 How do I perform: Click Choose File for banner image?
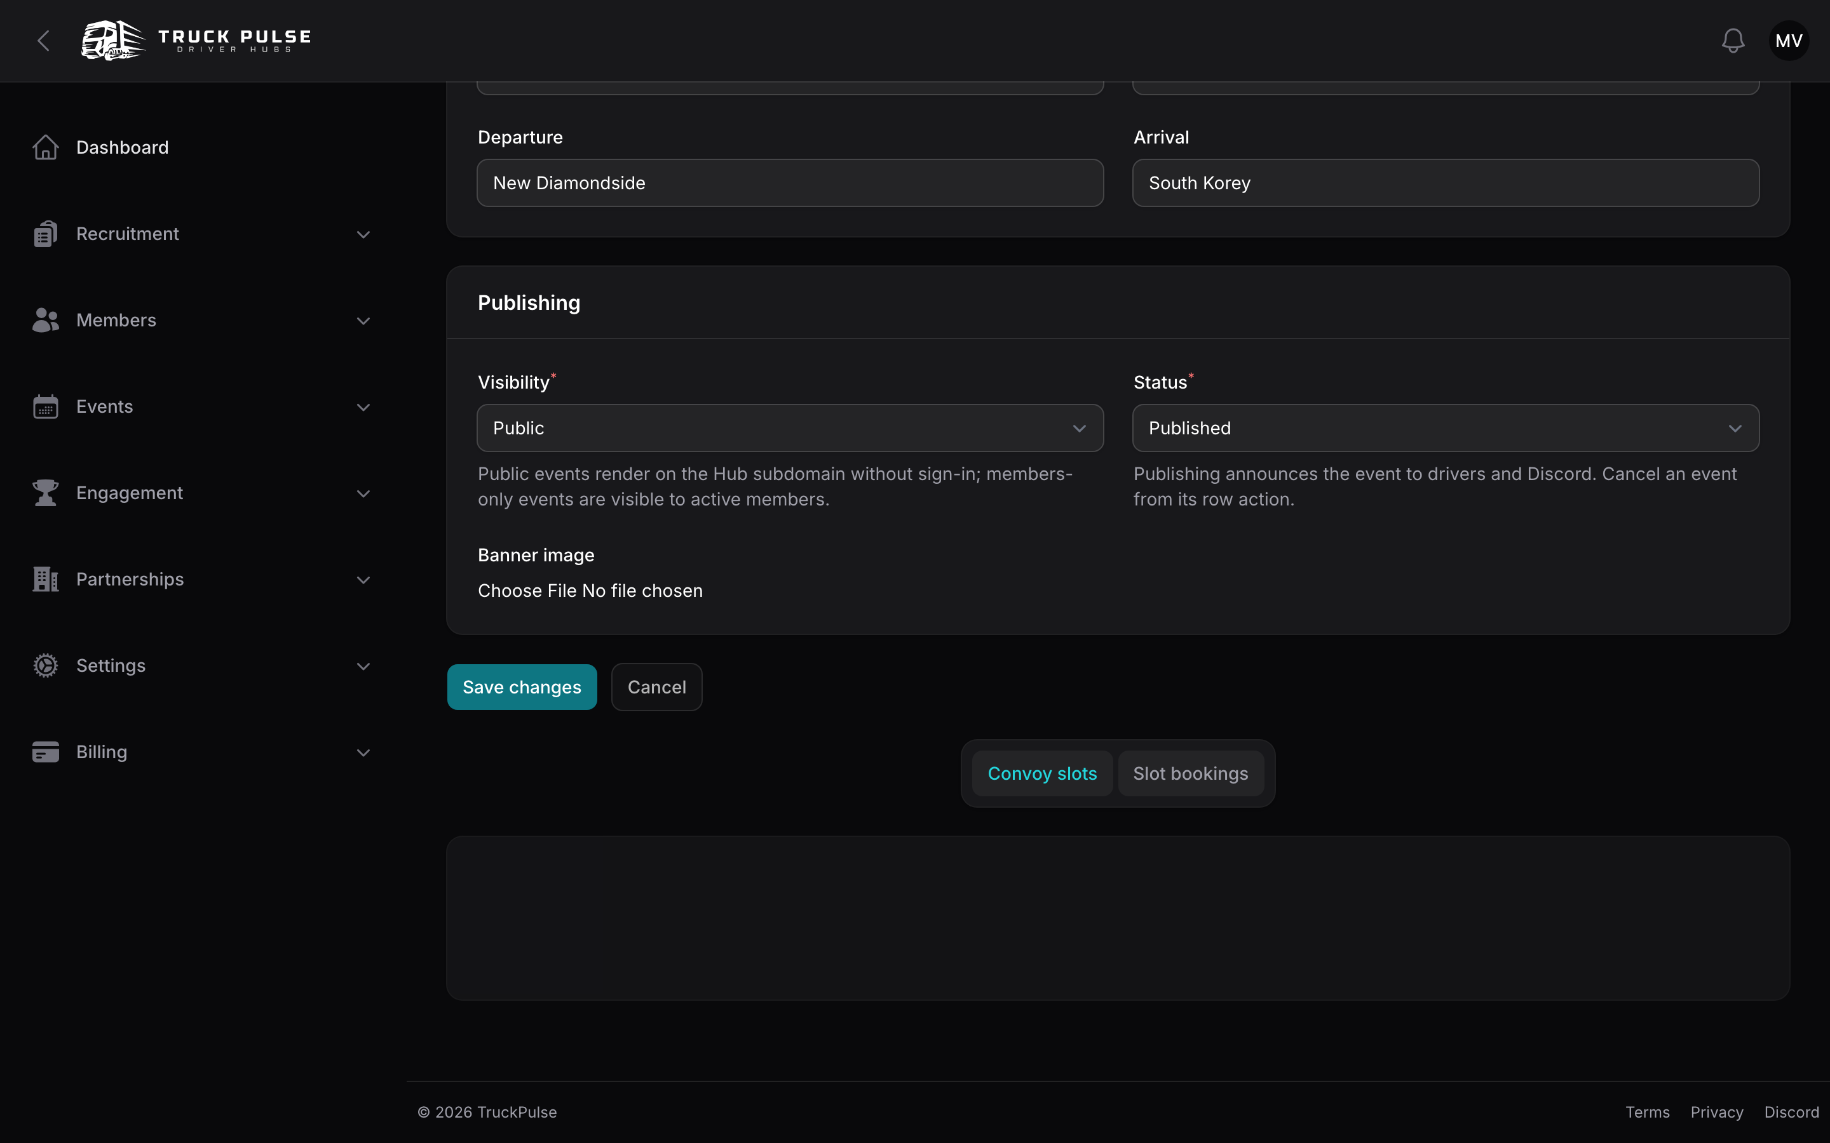point(527,591)
